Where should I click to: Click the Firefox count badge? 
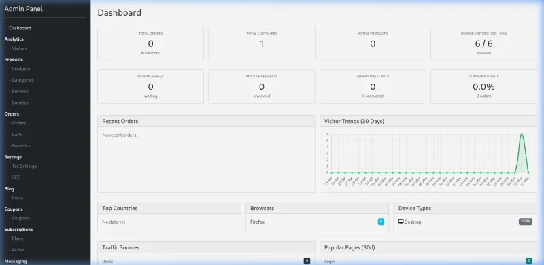[x=381, y=222]
